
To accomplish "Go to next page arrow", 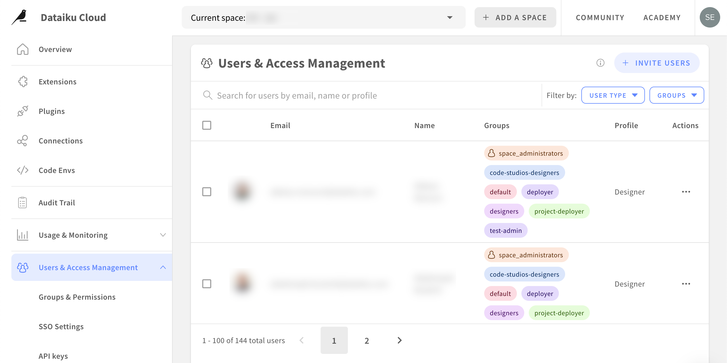I will (x=400, y=340).
